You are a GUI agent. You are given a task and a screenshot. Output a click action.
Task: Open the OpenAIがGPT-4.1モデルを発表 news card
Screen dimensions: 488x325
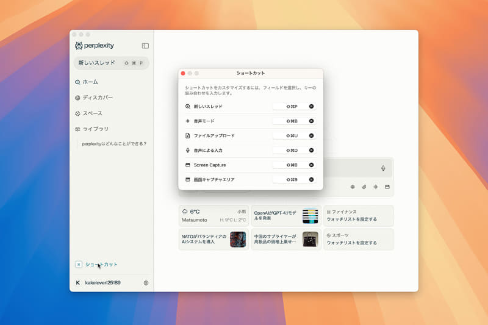(x=286, y=215)
